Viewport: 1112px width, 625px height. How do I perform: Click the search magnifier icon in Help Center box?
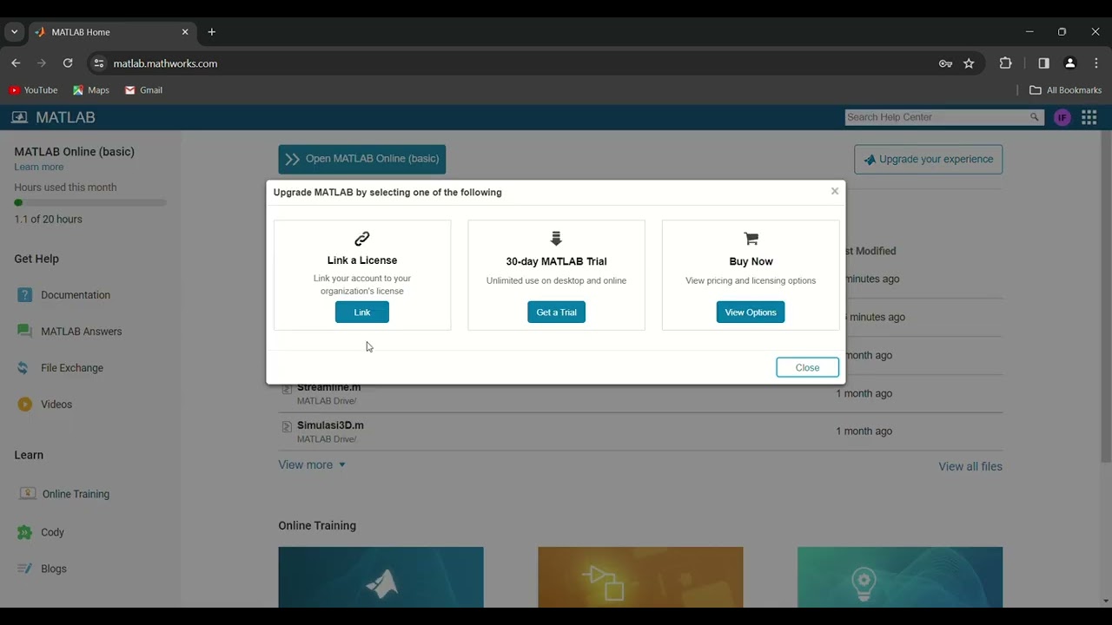point(1035,117)
